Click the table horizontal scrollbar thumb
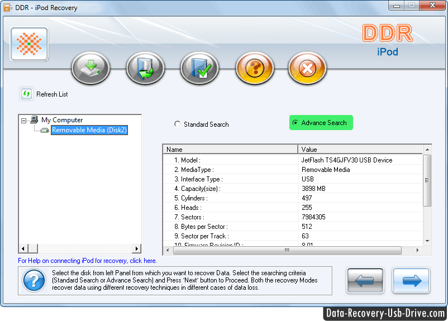 click(287, 251)
